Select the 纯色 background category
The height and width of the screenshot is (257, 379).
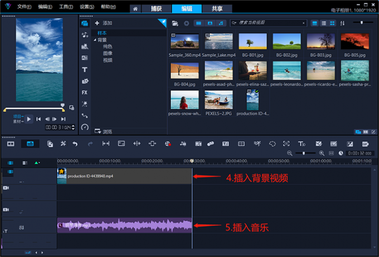pos(108,46)
